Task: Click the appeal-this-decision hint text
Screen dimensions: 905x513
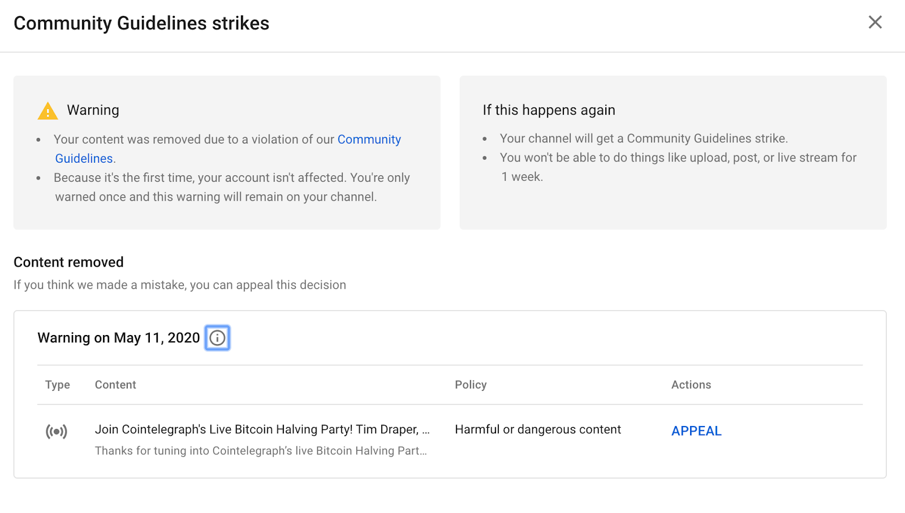Action: point(179,285)
